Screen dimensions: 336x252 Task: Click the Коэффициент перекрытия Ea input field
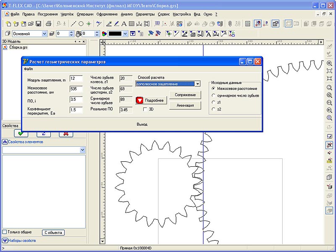(x=76, y=110)
